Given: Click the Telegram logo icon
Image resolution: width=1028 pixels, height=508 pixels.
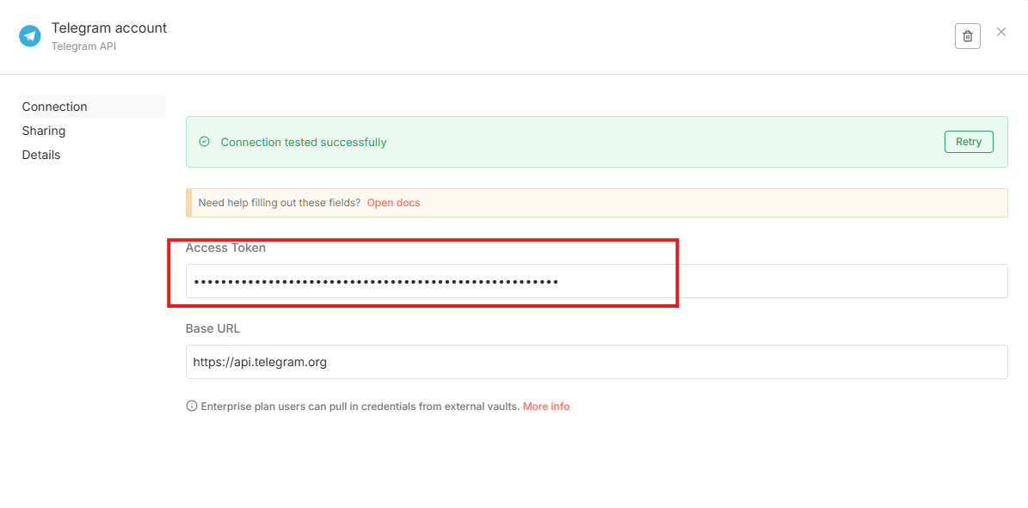Looking at the screenshot, I should [29, 36].
